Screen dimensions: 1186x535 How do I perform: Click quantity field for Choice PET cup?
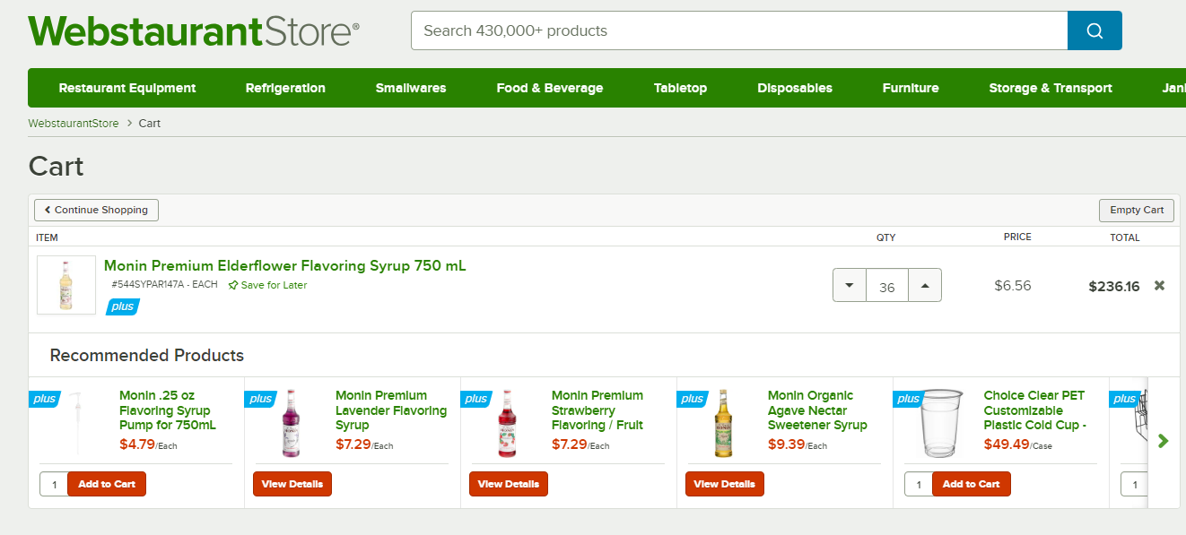click(x=919, y=484)
